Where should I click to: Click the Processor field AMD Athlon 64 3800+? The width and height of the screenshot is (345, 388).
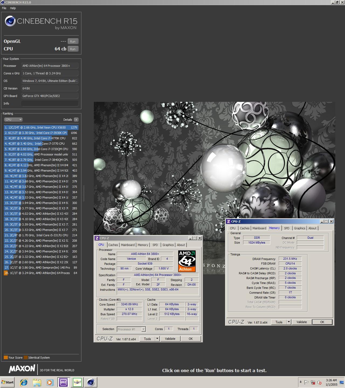tap(50, 66)
